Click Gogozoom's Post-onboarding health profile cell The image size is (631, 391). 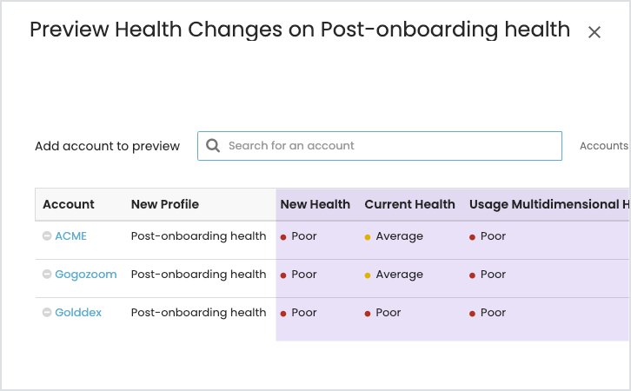click(198, 275)
